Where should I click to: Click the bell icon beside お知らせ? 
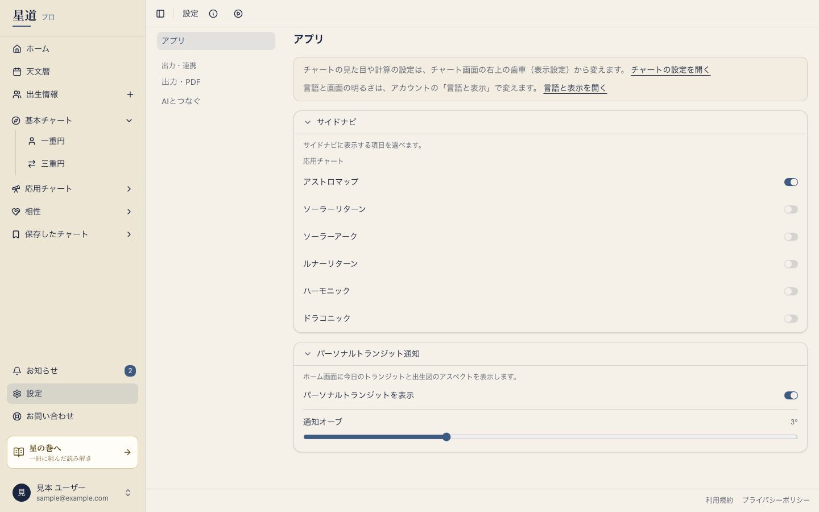pos(17,371)
